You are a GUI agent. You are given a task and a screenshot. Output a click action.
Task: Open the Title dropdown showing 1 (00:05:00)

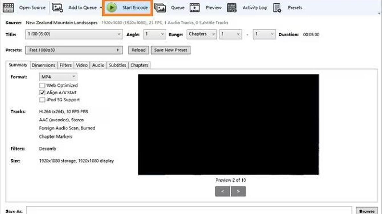coord(74,34)
